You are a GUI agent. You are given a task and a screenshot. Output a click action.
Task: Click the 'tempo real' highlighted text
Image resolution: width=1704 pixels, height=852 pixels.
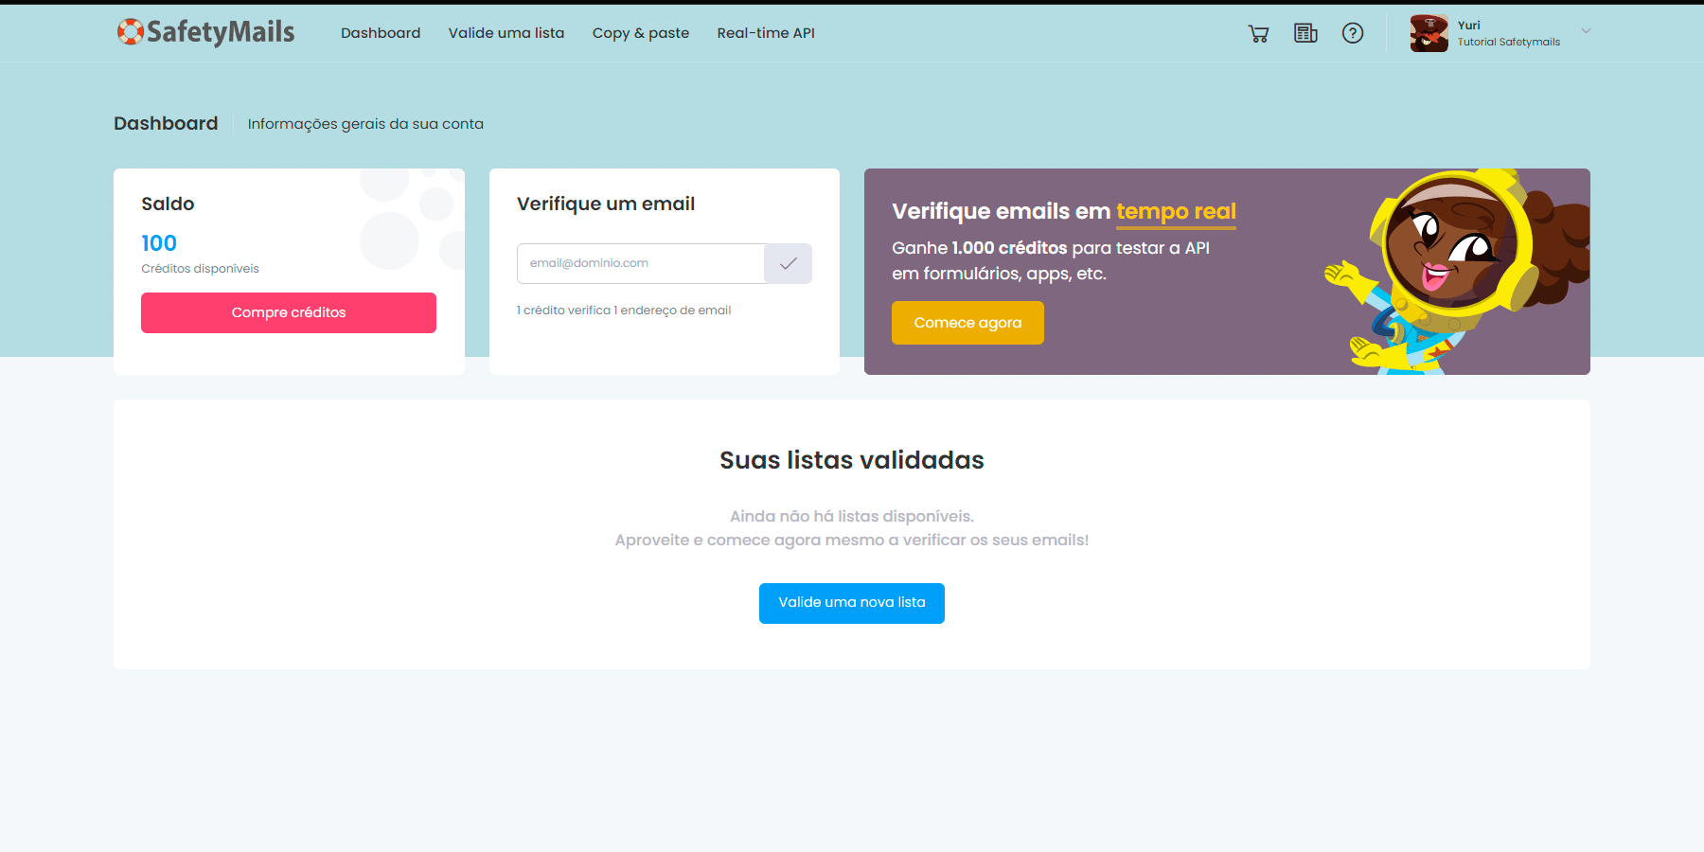coord(1176,212)
